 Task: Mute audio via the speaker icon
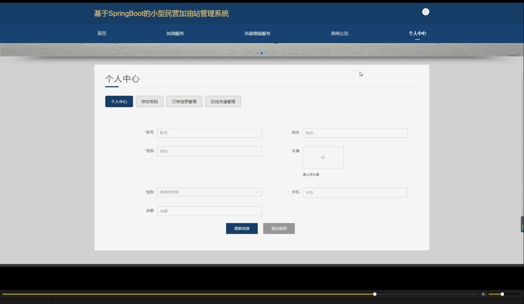point(484,294)
